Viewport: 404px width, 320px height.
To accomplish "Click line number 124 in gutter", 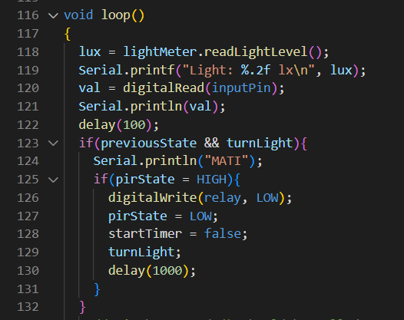I will pos(28,161).
